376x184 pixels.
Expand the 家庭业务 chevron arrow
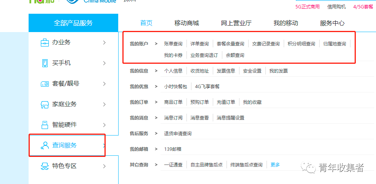click(104, 105)
